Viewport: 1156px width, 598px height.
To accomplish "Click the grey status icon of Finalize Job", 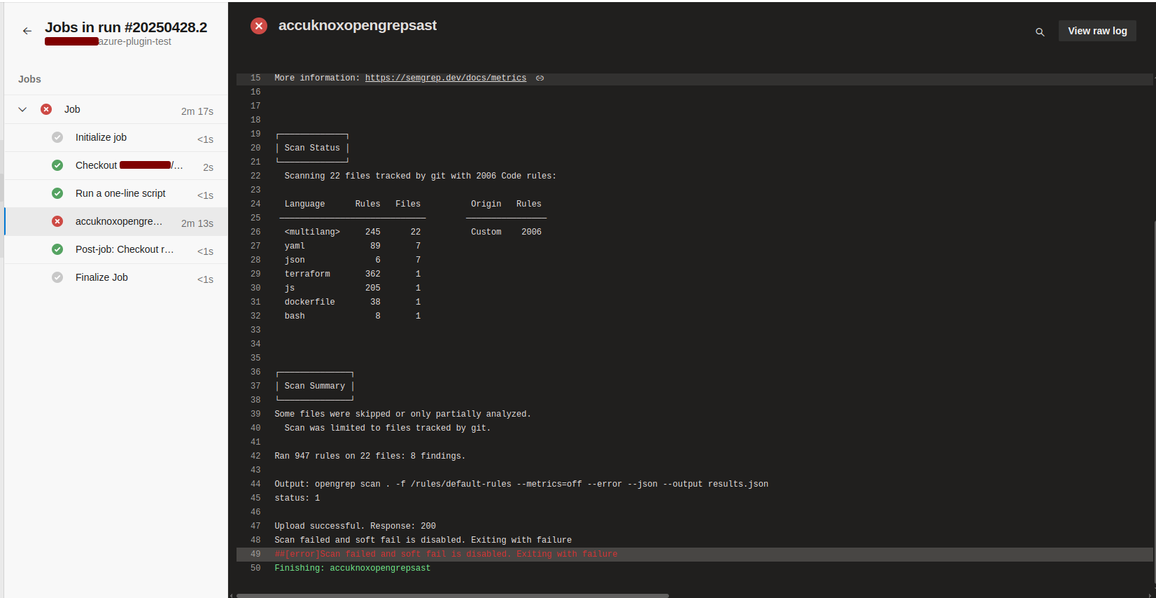I will point(57,277).
